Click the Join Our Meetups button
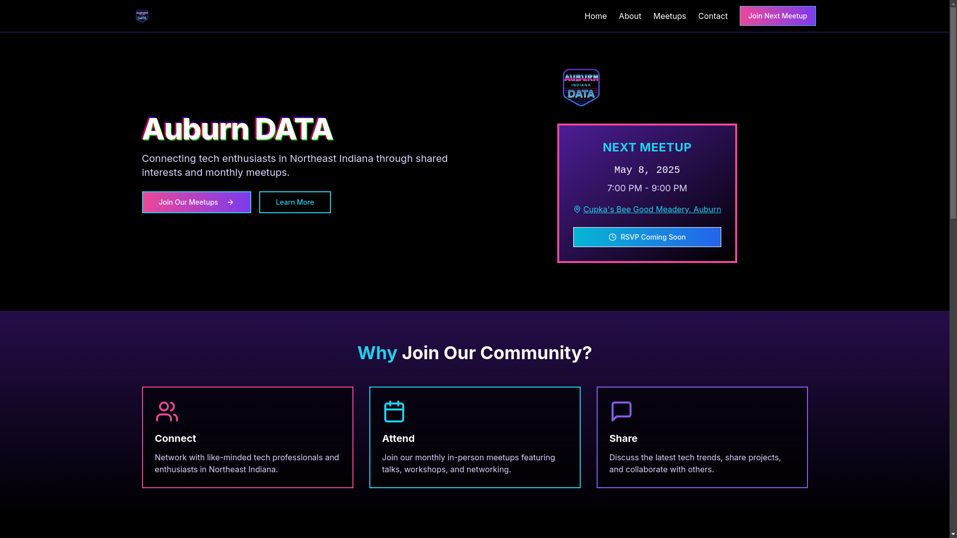Viewport: 957px width, 538px height. pos(196,202)
